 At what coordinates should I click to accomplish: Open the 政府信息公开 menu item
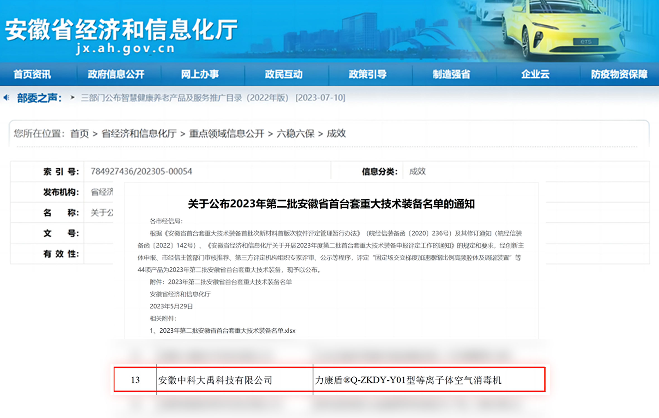tap(116, 74)
